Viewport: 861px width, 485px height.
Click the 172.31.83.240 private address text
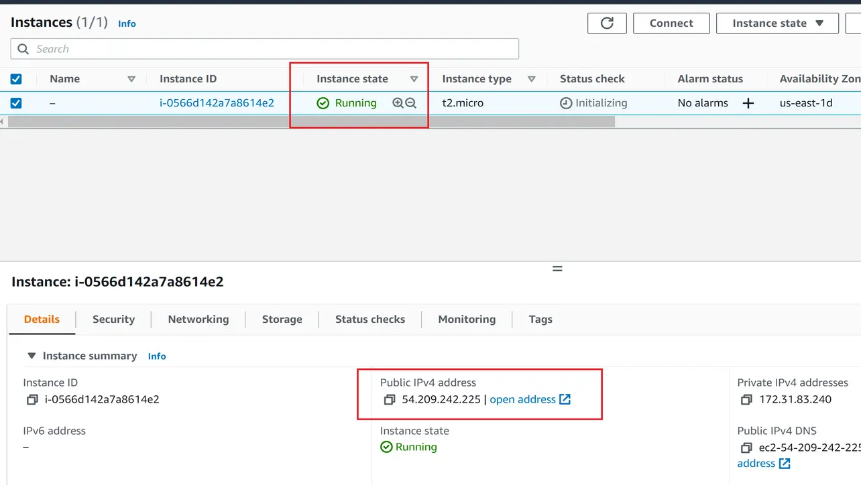point(795,400)
